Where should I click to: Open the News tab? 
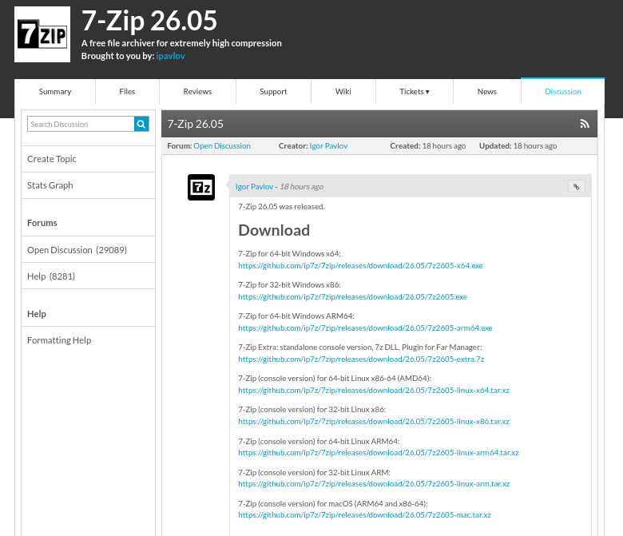coord(487,91)
